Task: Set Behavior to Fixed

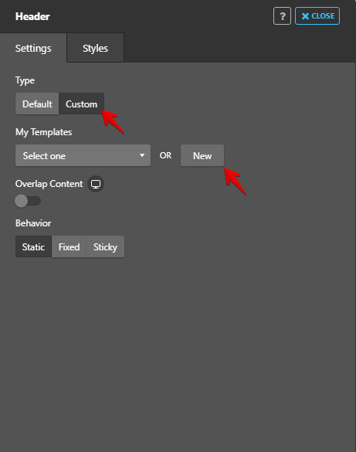Action: (x=69, y=246)
